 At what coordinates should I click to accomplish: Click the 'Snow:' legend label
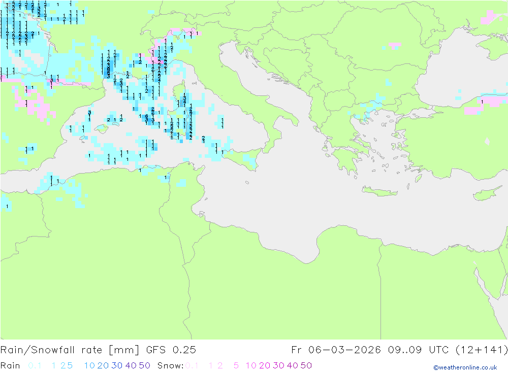[171, 365]
